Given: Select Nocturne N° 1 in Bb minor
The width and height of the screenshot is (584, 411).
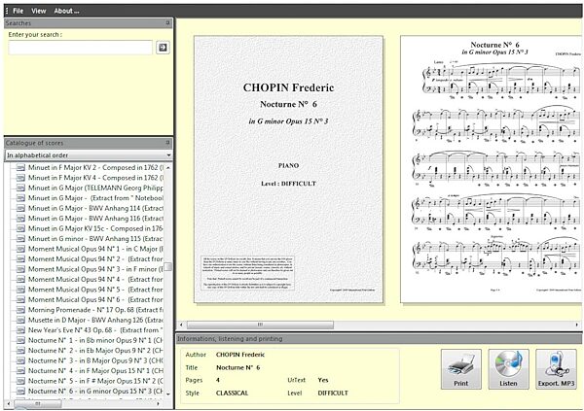Looking at the screenshot, I should 95,340.
